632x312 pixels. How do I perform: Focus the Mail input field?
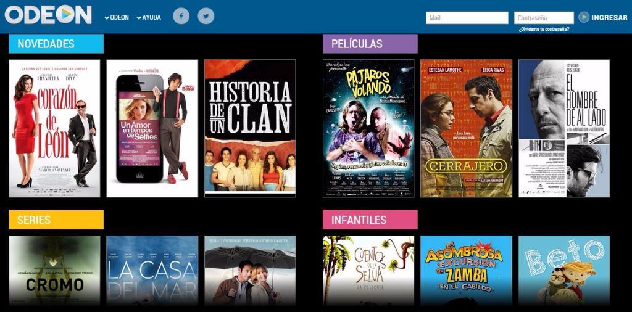[467, 18]
